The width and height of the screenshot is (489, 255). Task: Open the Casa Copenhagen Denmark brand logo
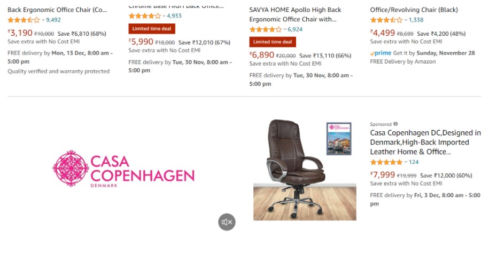123,169
